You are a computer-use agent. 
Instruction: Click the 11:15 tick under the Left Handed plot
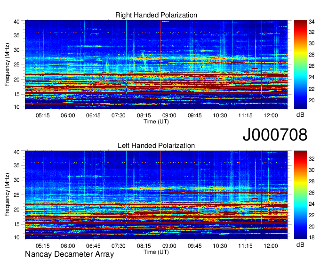tap(246, 246)
